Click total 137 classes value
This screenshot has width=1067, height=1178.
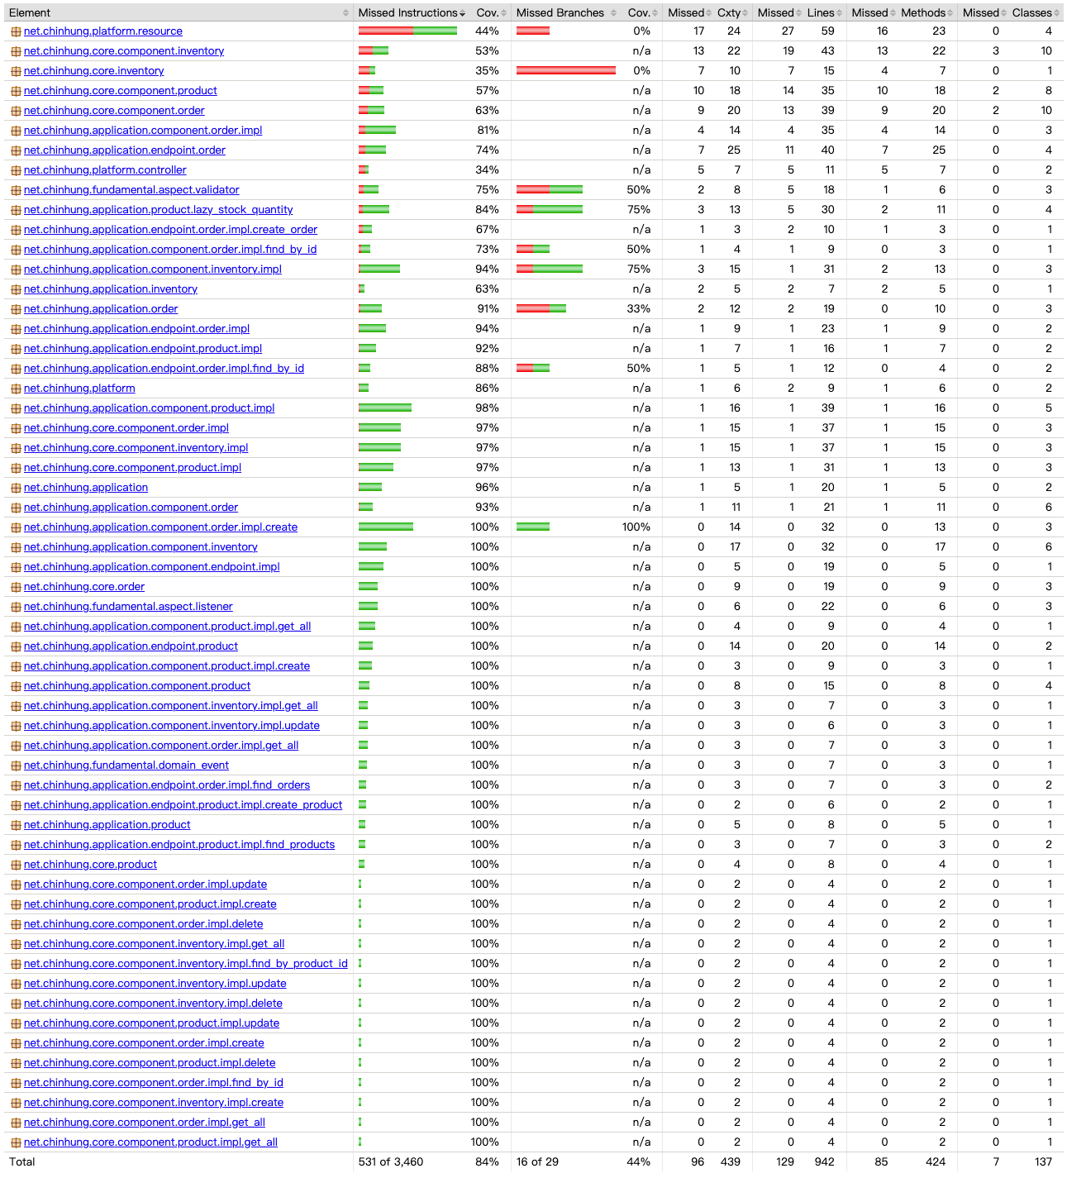(x=1044, y=1162)
